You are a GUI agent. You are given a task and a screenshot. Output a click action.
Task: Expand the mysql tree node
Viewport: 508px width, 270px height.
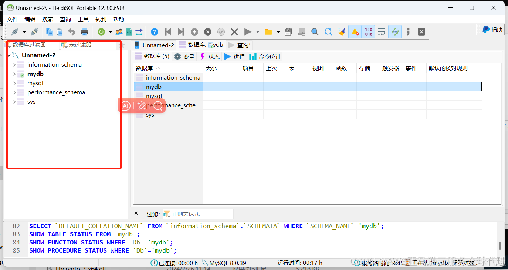click(14, 83)
